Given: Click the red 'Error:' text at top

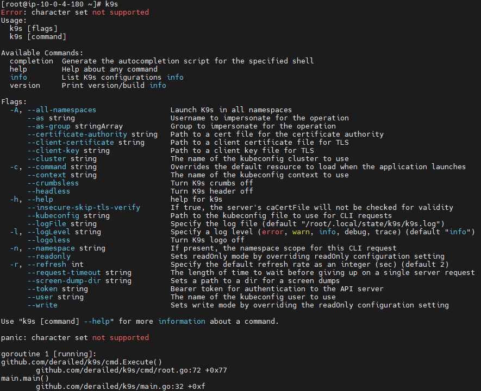Looking at the screenshot, I should (x=12, y=12).
